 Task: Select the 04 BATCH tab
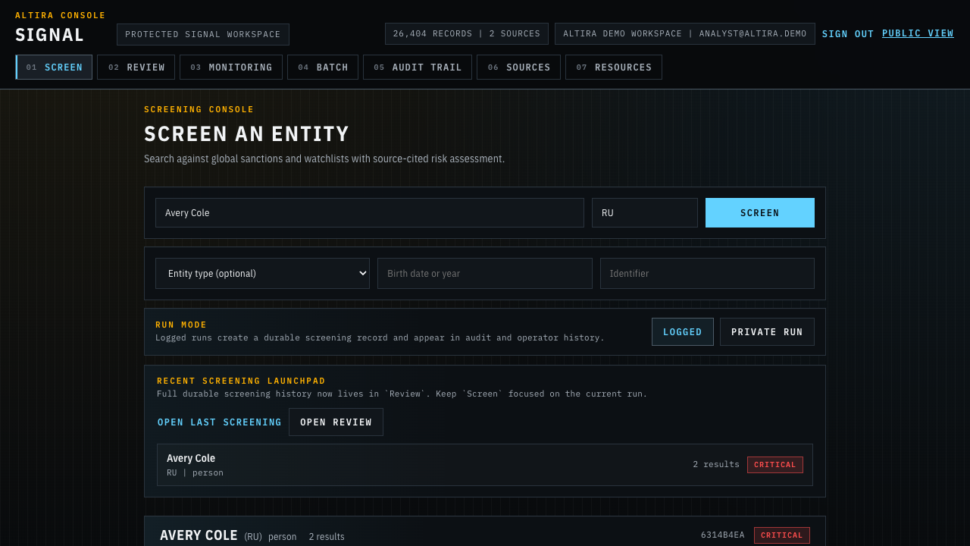click(322, 67)
